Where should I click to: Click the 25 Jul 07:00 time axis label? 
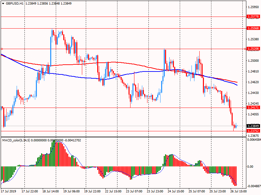point(197,191)
